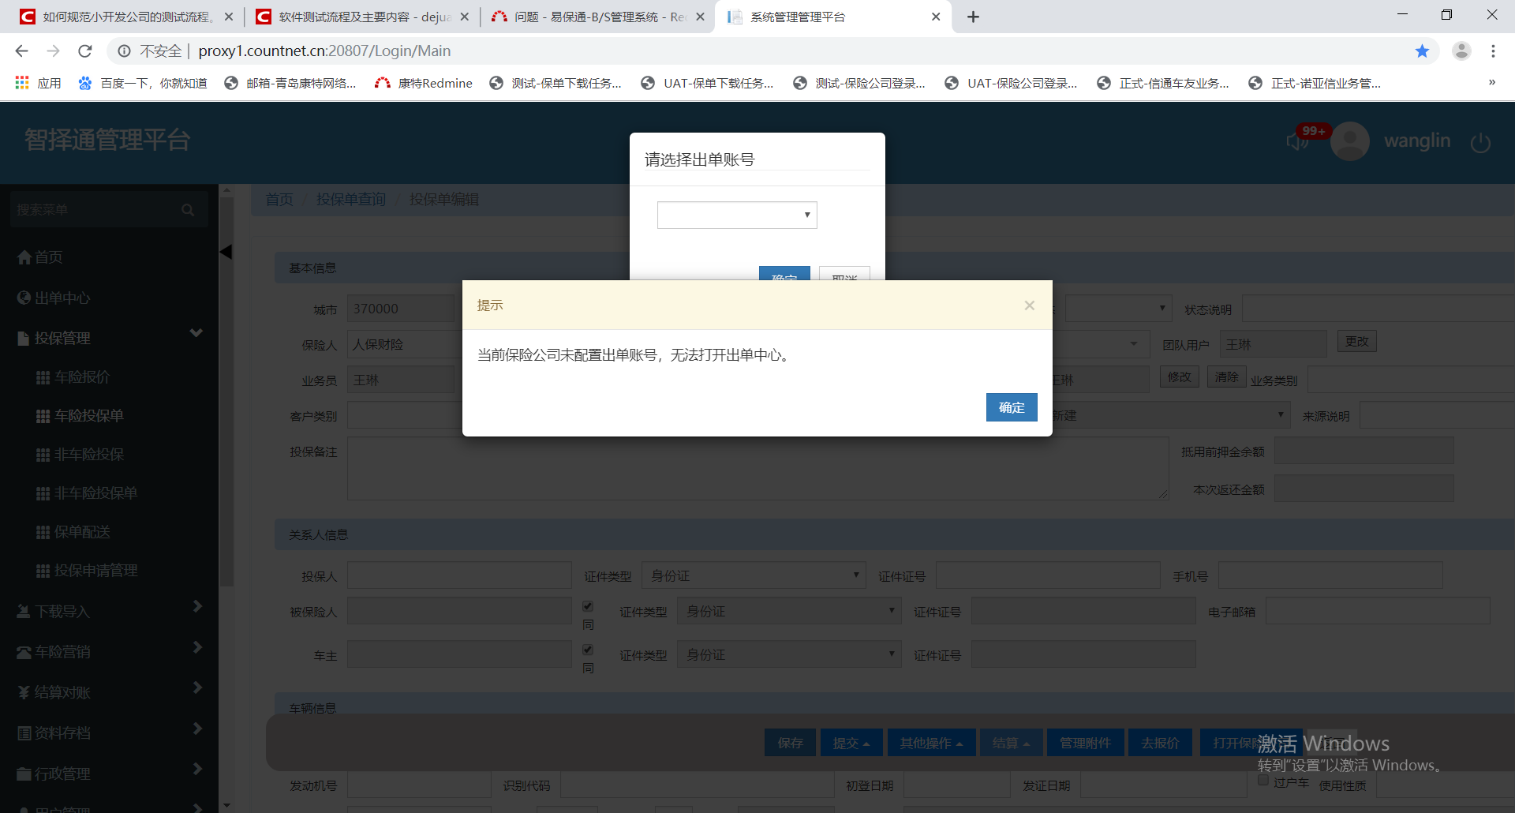Viewport: 1515px width, 813px height.
Task: Collapse the sidebar with the black arrow
Action: coord(226,253)
